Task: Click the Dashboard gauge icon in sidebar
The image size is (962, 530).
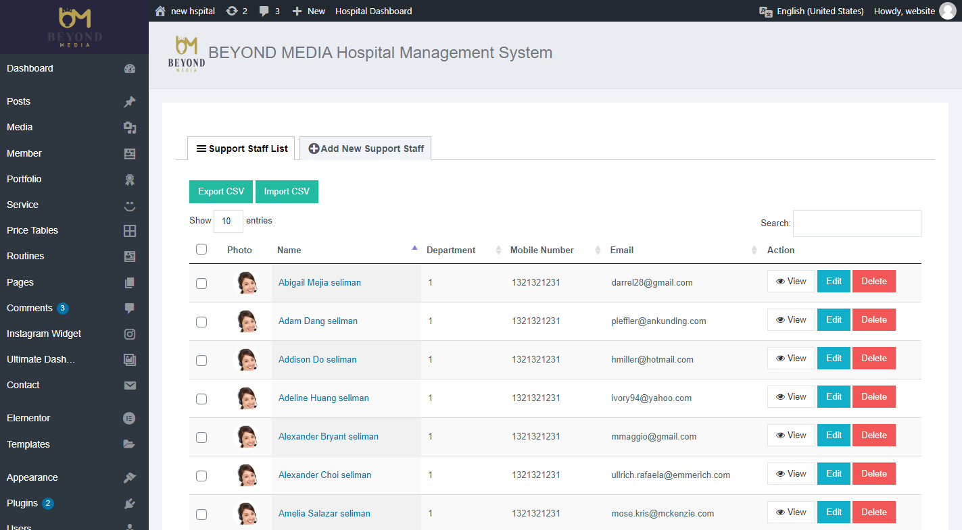Action: click(130, 68)
